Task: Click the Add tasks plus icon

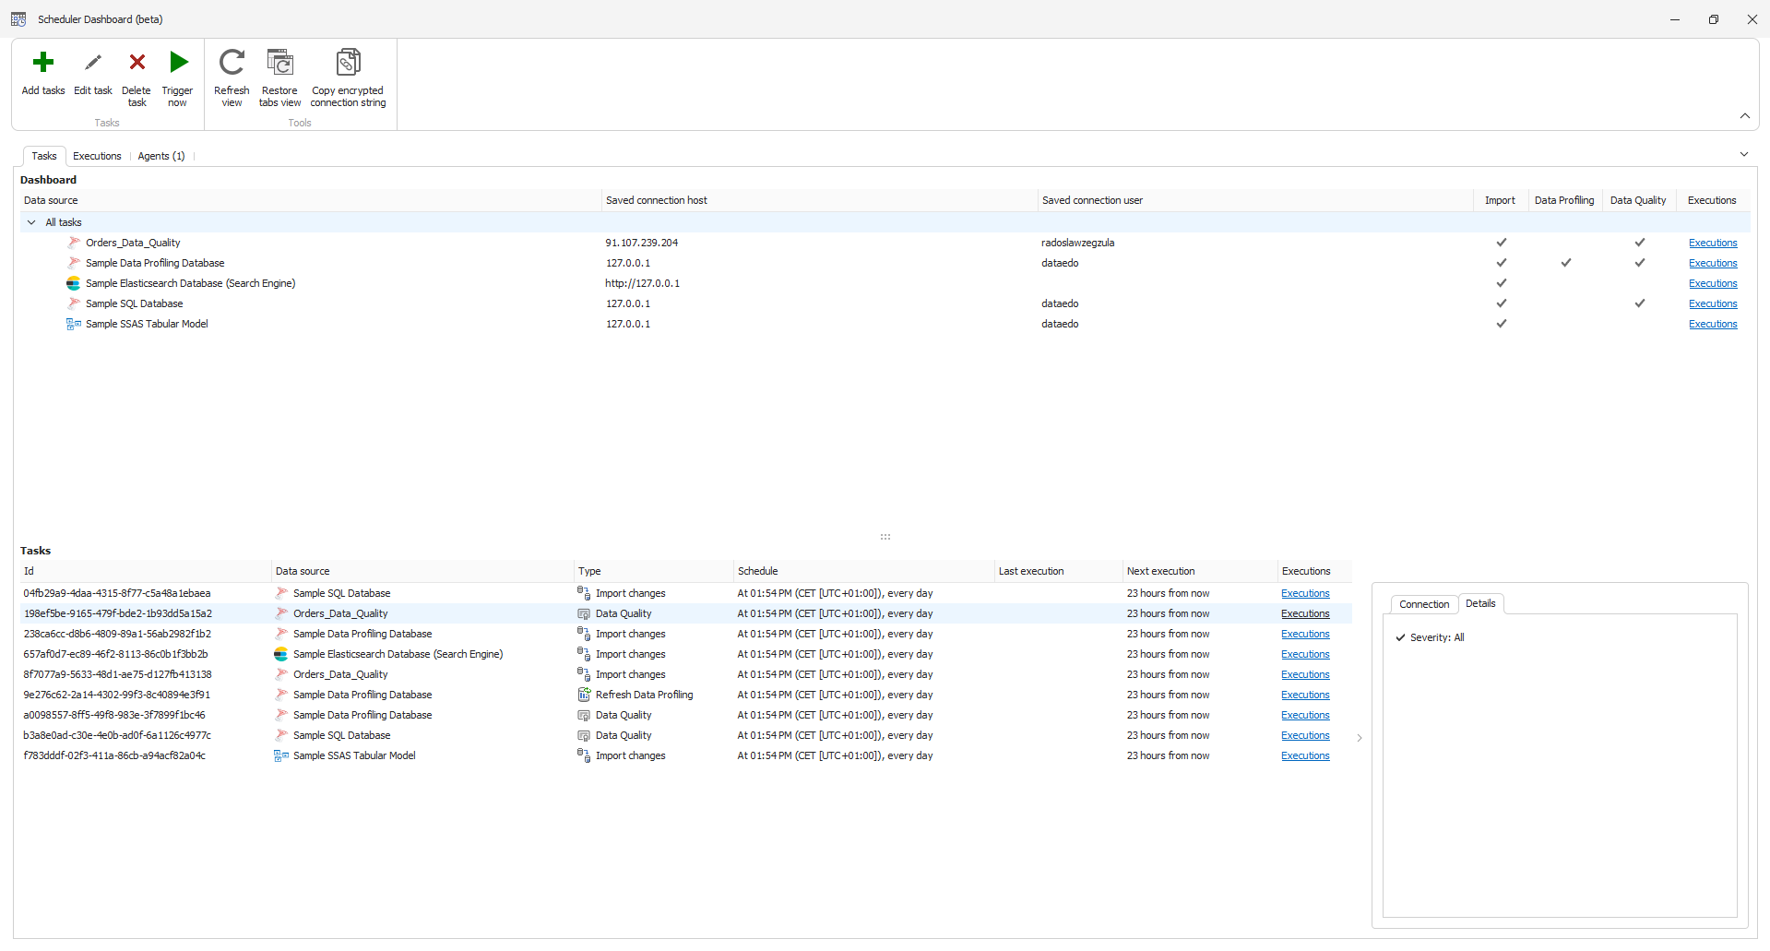Action: point(43,62)
